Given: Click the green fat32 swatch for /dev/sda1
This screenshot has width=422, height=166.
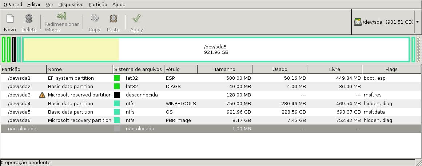Looking at the screenshot, I should click(x=117, y=78).
